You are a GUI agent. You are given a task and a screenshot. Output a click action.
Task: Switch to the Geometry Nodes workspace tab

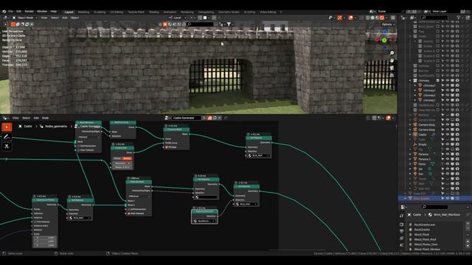(x=229, y=13)
